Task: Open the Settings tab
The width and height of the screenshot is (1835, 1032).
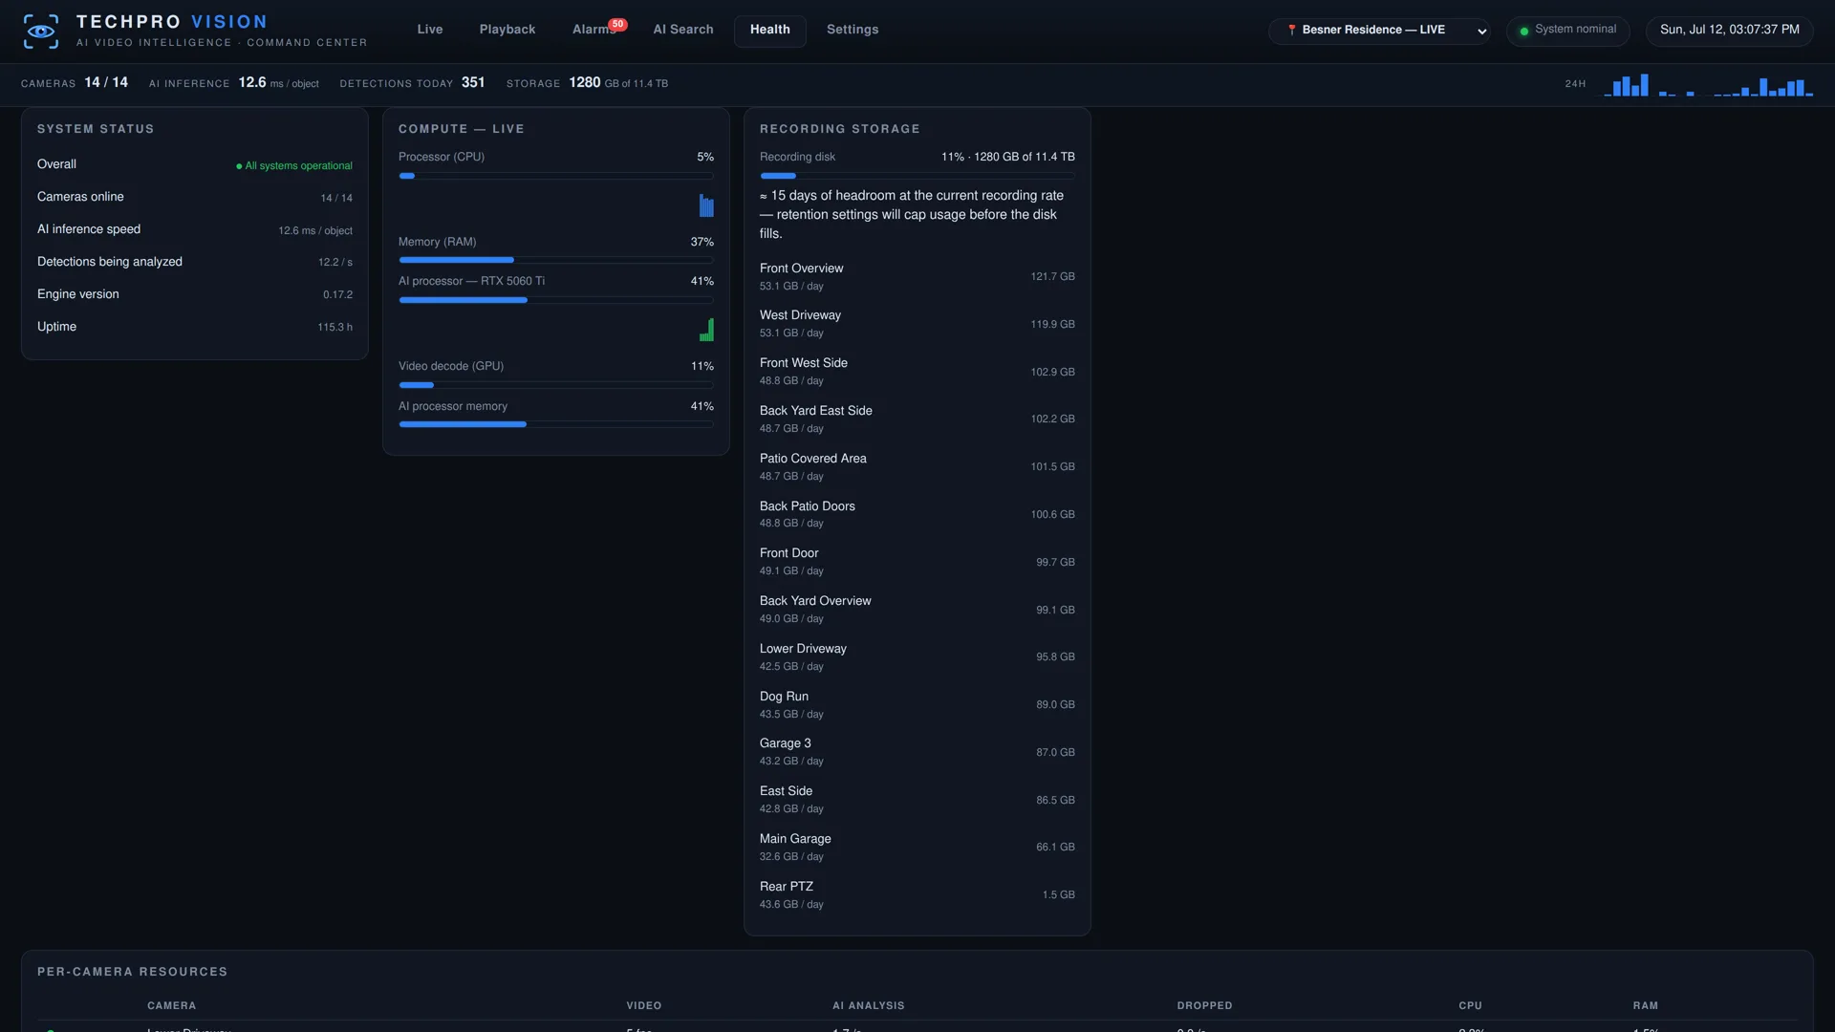Action: (x=853, y=30)
